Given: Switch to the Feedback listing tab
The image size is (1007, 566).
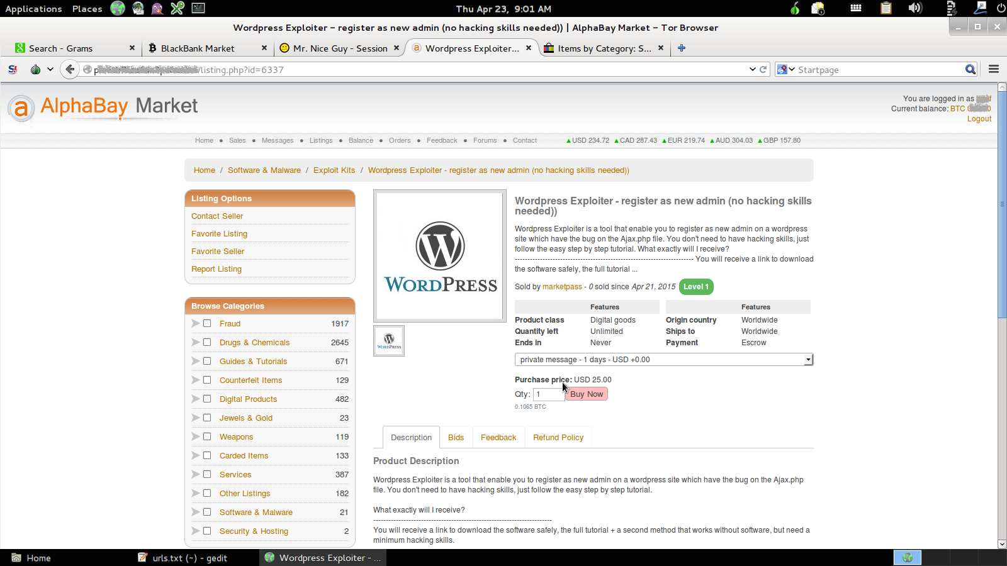Looking at the screenshot, I should tap(498, 437).
